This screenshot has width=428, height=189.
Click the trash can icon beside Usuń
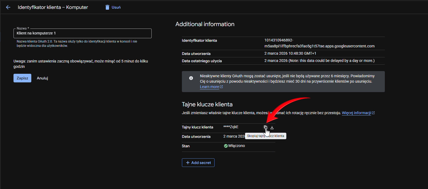tap(107, 7)
